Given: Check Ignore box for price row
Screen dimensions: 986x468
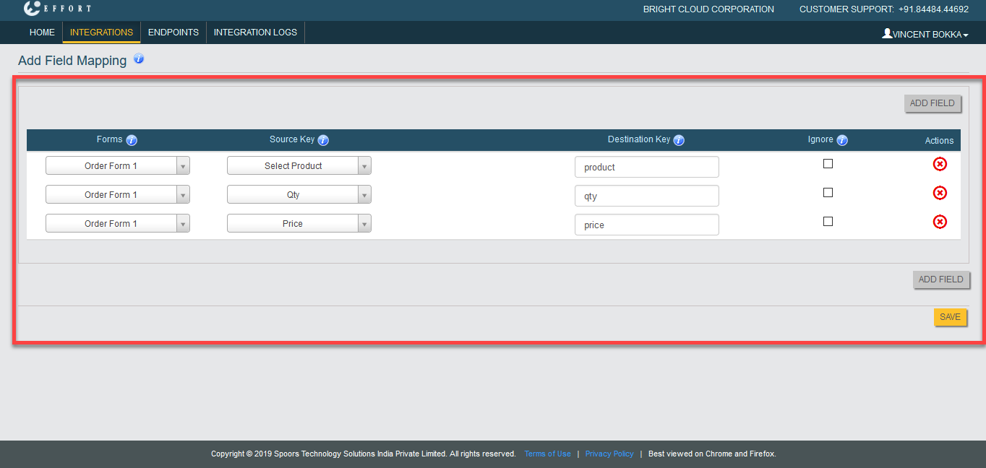Looking at the screenshot, I should point(828,222).
